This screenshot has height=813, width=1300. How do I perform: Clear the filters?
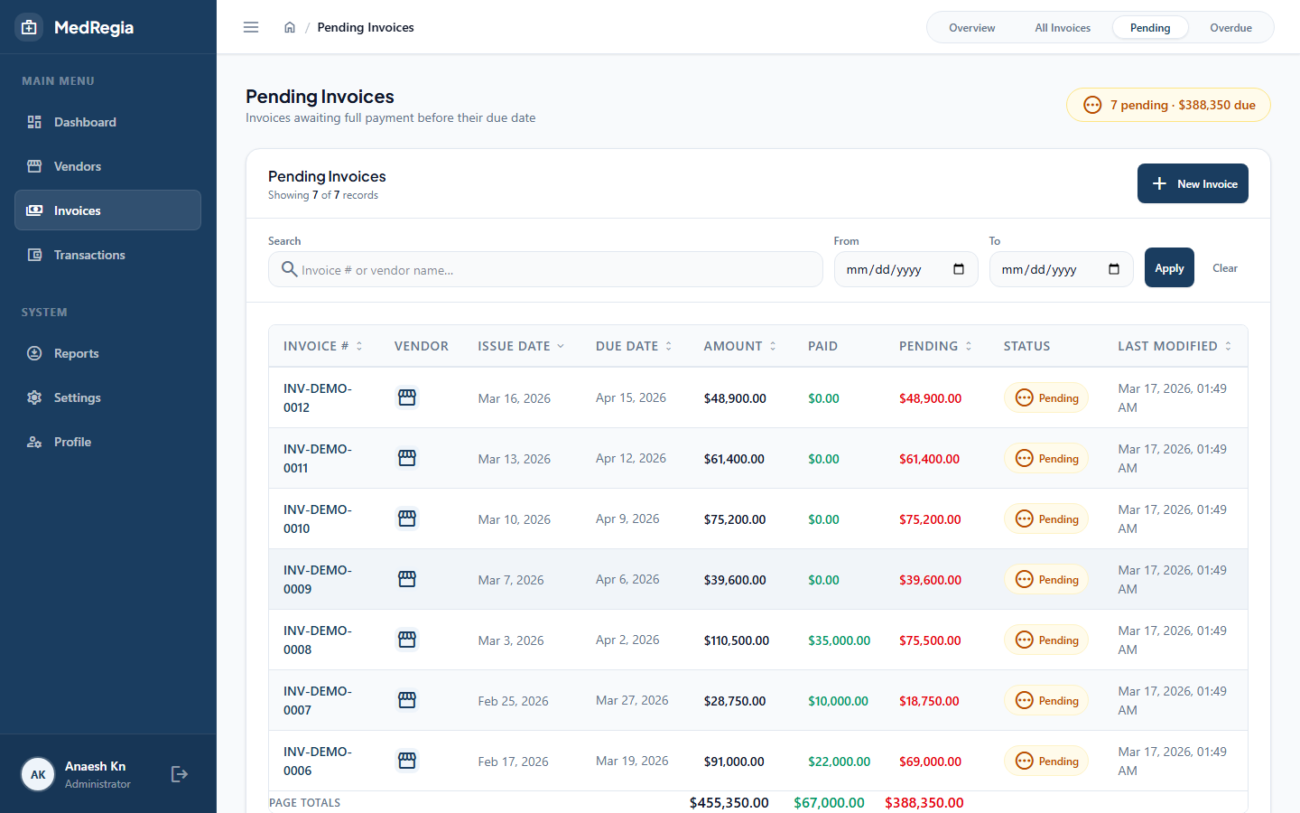coord(1225,268)
